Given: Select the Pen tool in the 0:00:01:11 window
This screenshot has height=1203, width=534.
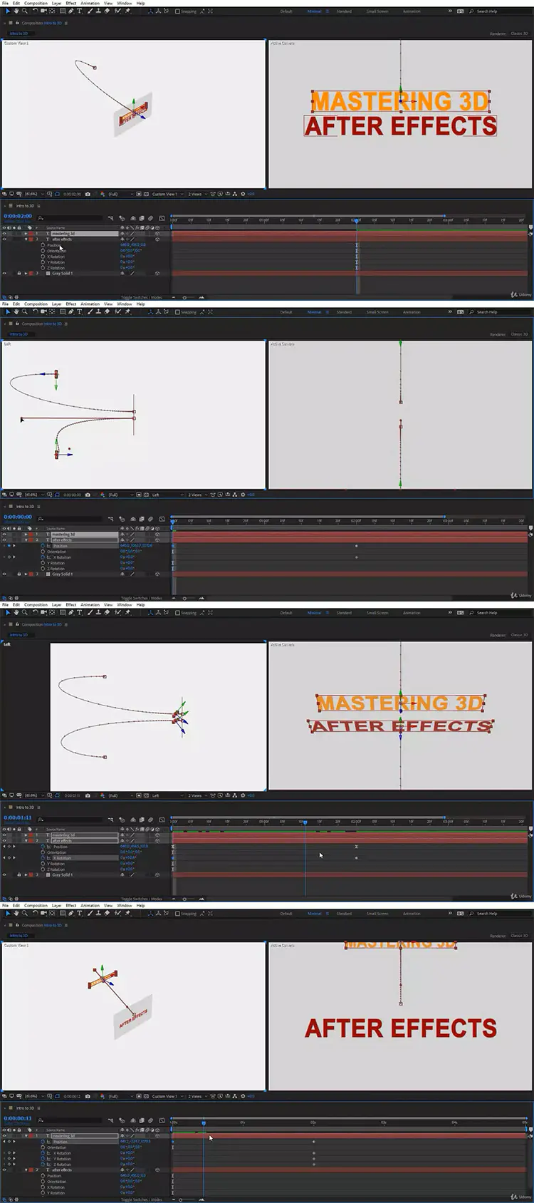Looking at the screenshot, I should 70,613.
